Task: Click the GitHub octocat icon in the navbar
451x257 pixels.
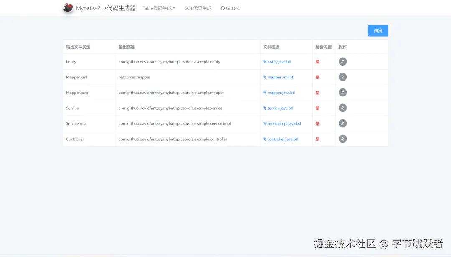Action: pyautogui.click(x=222, y=8)
